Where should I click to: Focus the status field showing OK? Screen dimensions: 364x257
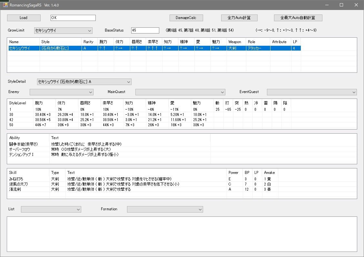tap(73, 18)
